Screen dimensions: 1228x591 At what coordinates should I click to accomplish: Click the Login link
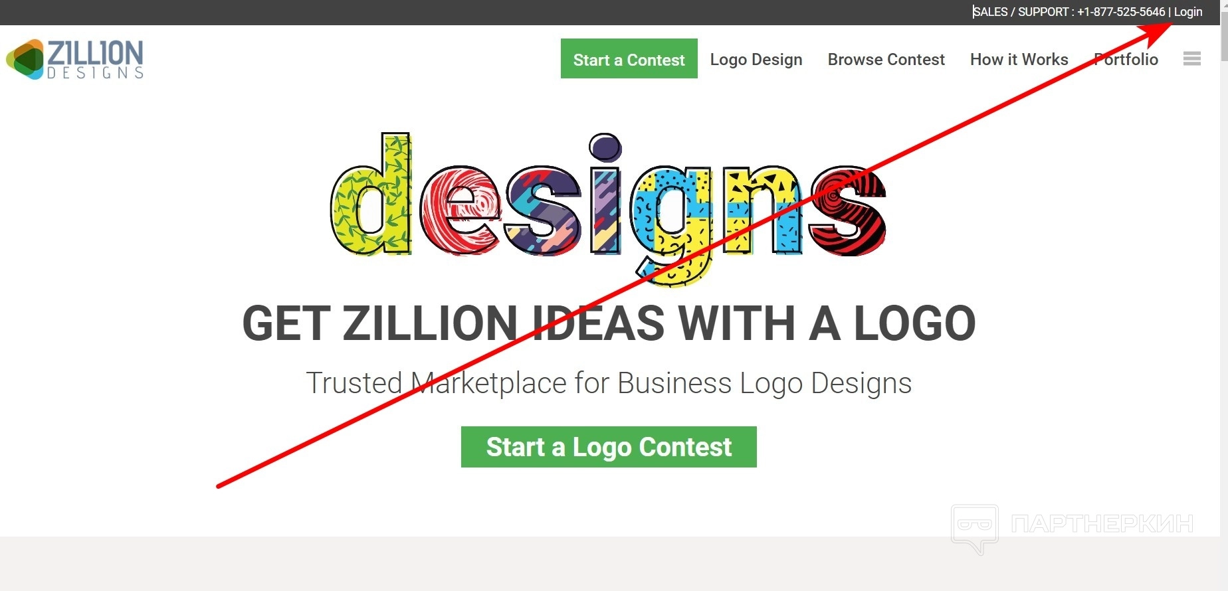coord(1188,12)
